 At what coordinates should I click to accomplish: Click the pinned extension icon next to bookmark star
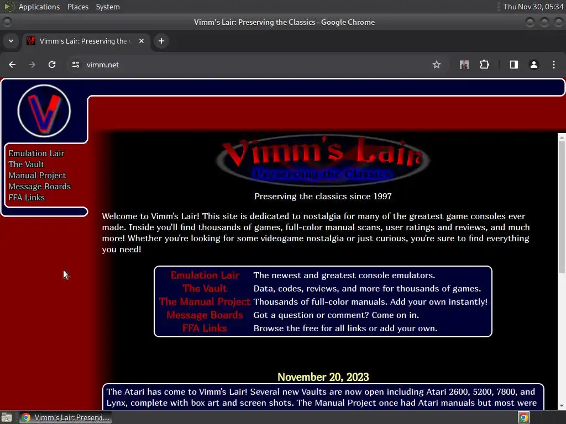(464, 65)
